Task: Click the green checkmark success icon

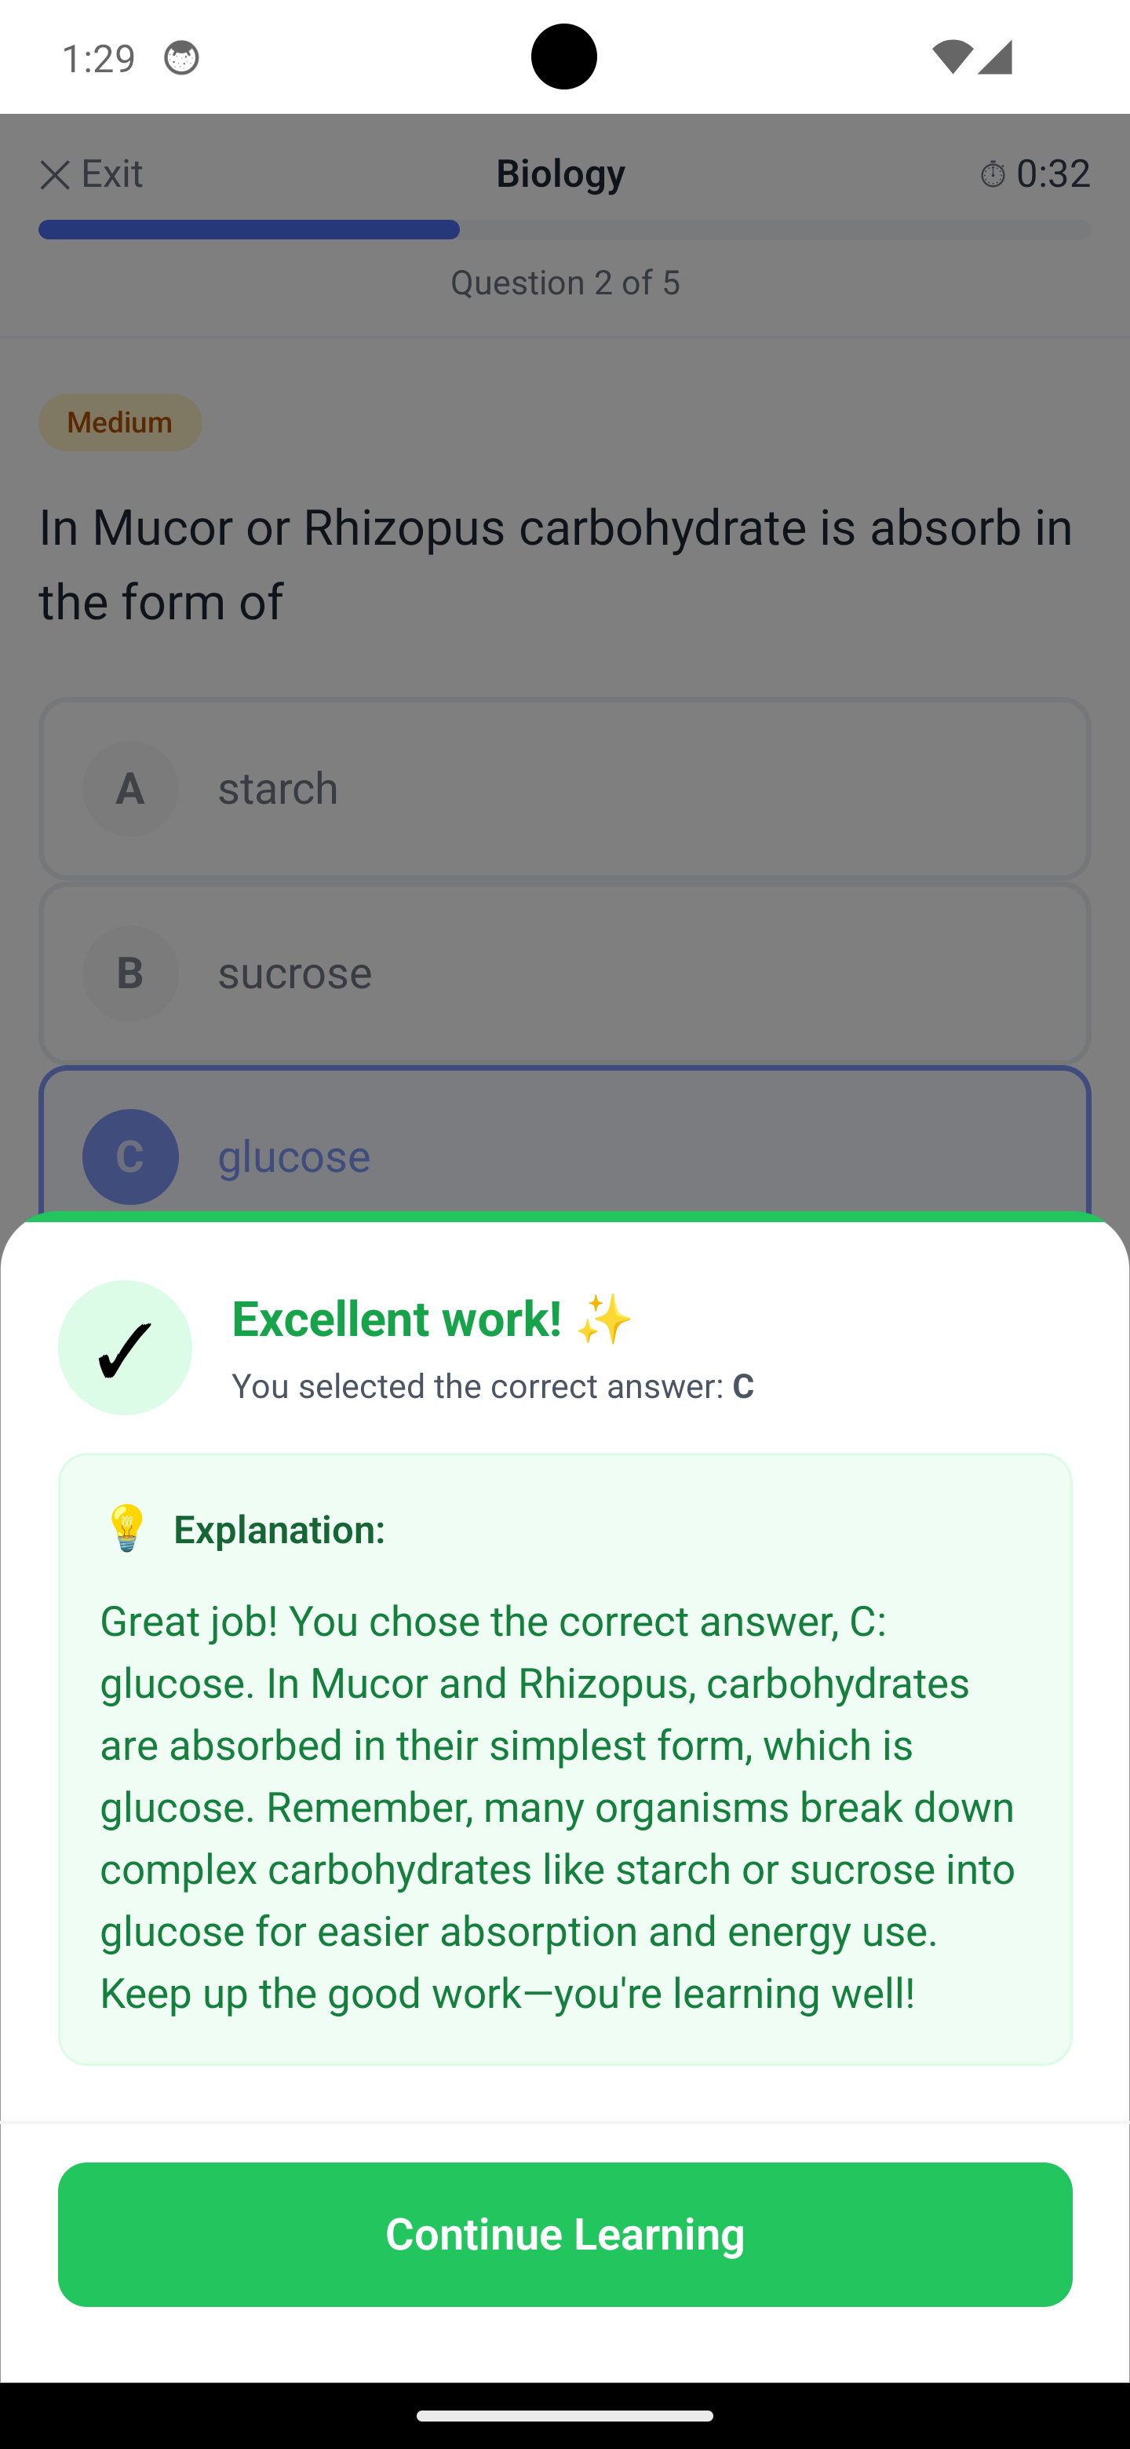Action: click(125, 1346)
